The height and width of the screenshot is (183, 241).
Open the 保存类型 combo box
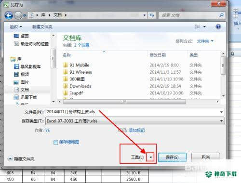coord(134,121)
